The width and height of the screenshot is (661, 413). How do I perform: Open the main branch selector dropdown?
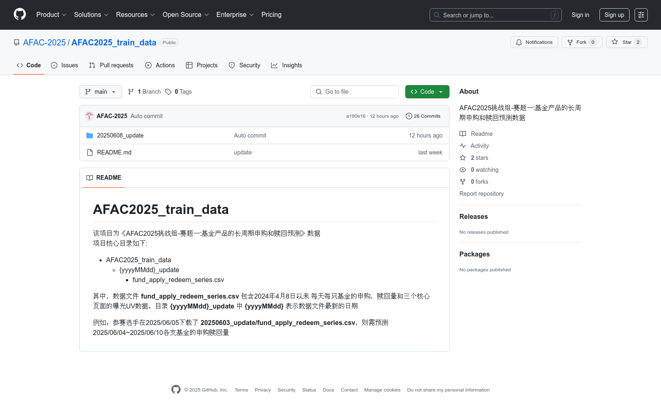pyautogui.click(x=100, y=92)
